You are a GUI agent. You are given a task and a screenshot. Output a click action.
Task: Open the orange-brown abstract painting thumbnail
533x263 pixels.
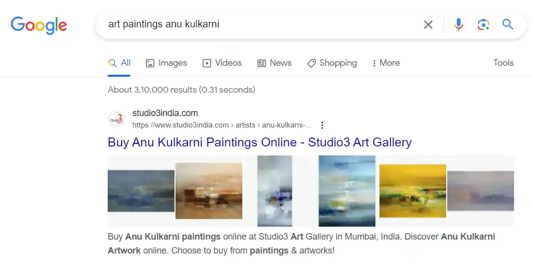tap(208, 191)
